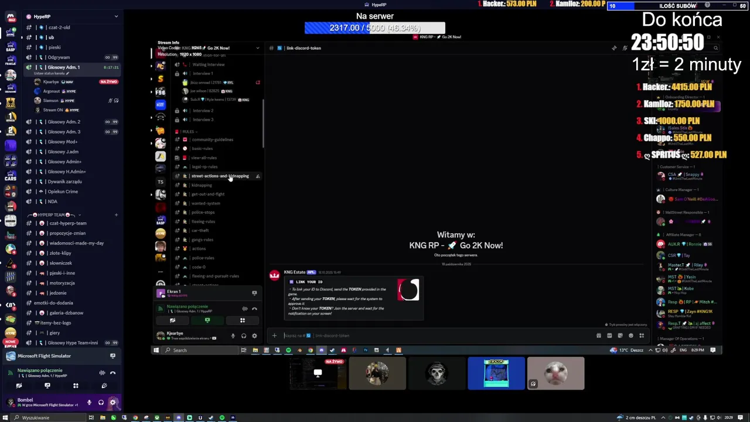750x422 pixels.
Task: Disconnect from the Głosowy Adm. 1 voice call
Action: point(112,373)
